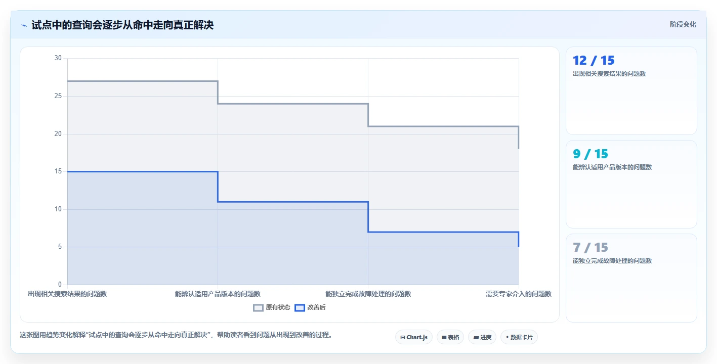The image size is (717, 364).
Task: Toggle the 原有状态 legend entry
Action: (272, 307)
